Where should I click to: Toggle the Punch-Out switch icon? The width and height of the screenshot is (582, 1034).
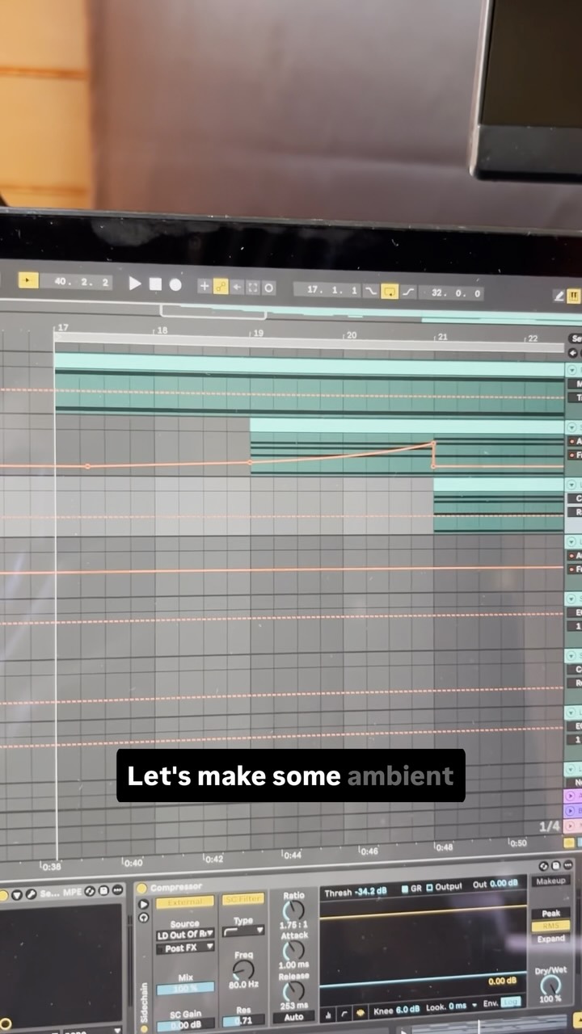[x=409, y=292]
